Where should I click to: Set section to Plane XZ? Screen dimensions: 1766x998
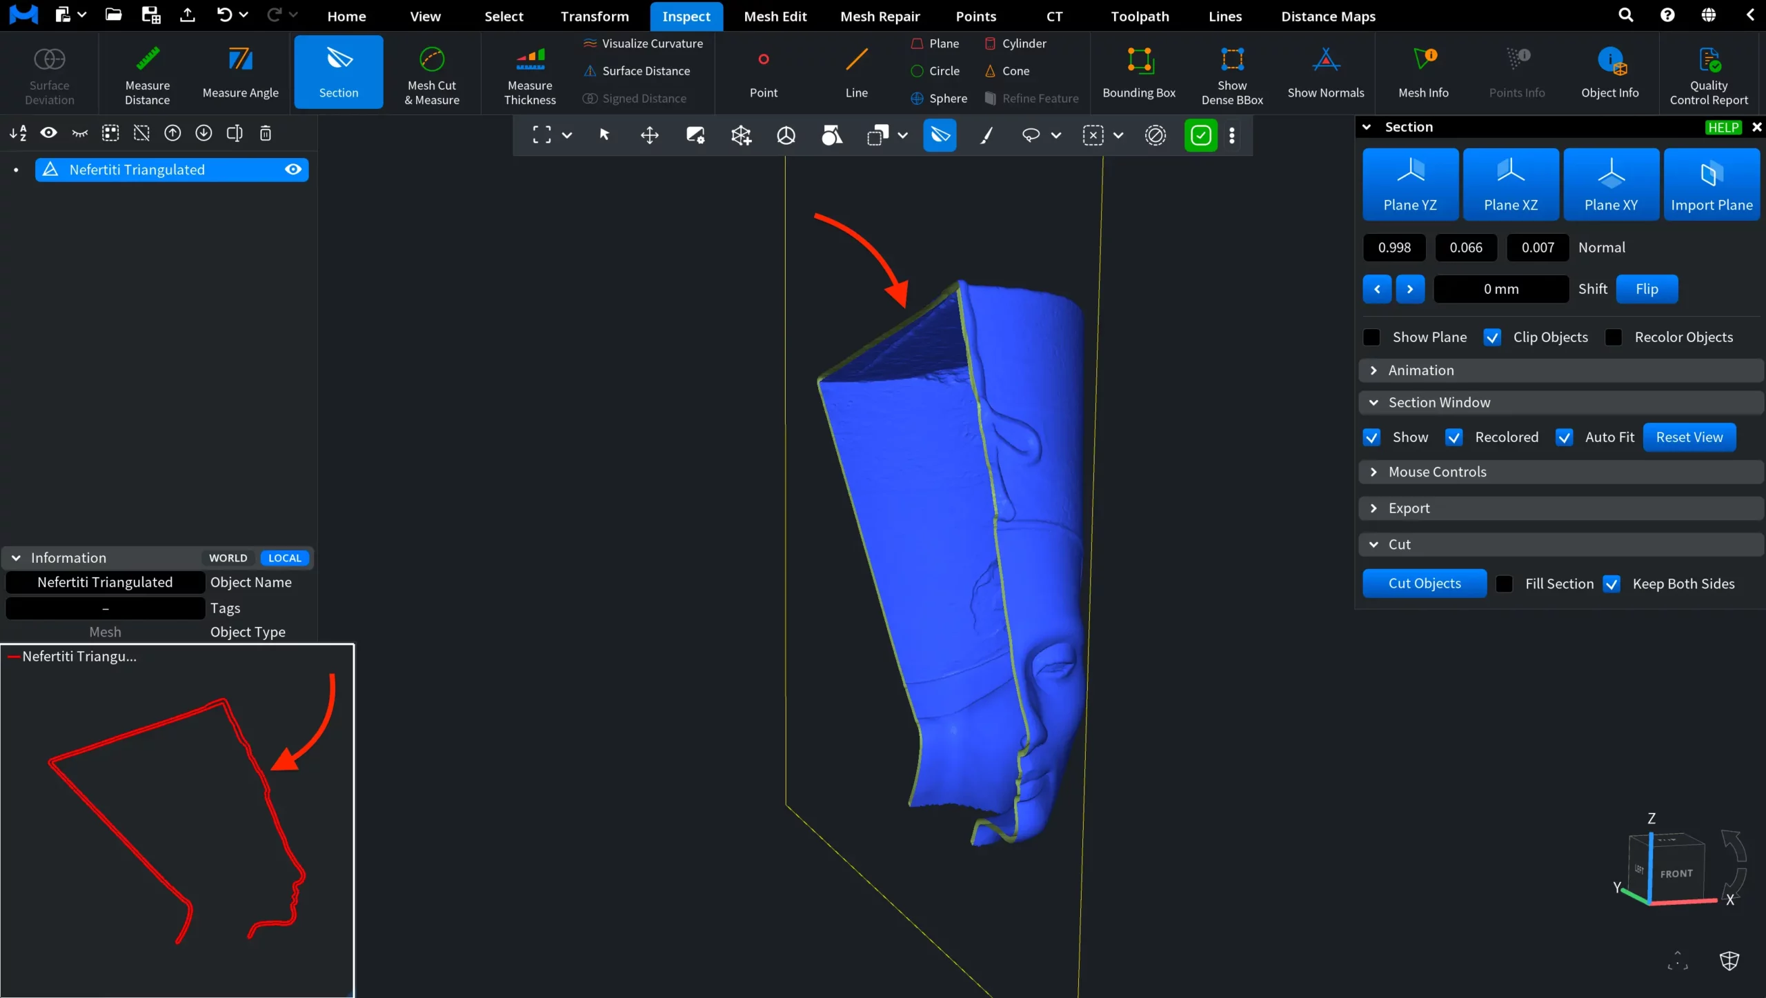point(1511,184)
